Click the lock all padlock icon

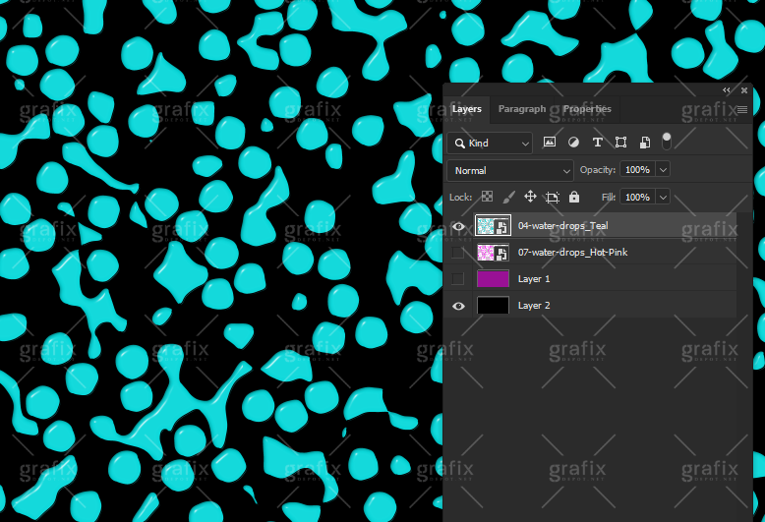click(x=574, y=197)
